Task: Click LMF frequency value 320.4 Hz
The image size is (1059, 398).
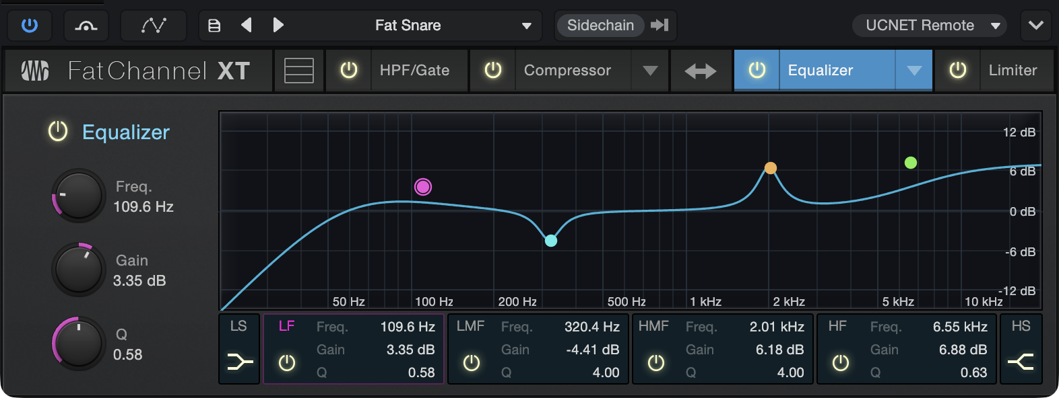Action: pyautogui.click(x=592, y=327)
